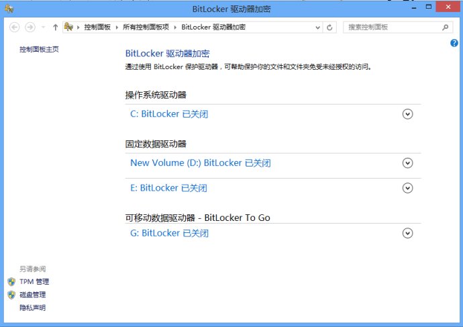Open the 控制面板主页 link
This screenshot has height=327, width=463.
tap(39, 49)
